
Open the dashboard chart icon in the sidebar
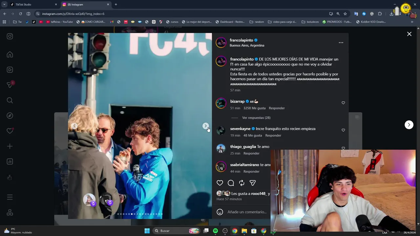[x=10, y=161]
